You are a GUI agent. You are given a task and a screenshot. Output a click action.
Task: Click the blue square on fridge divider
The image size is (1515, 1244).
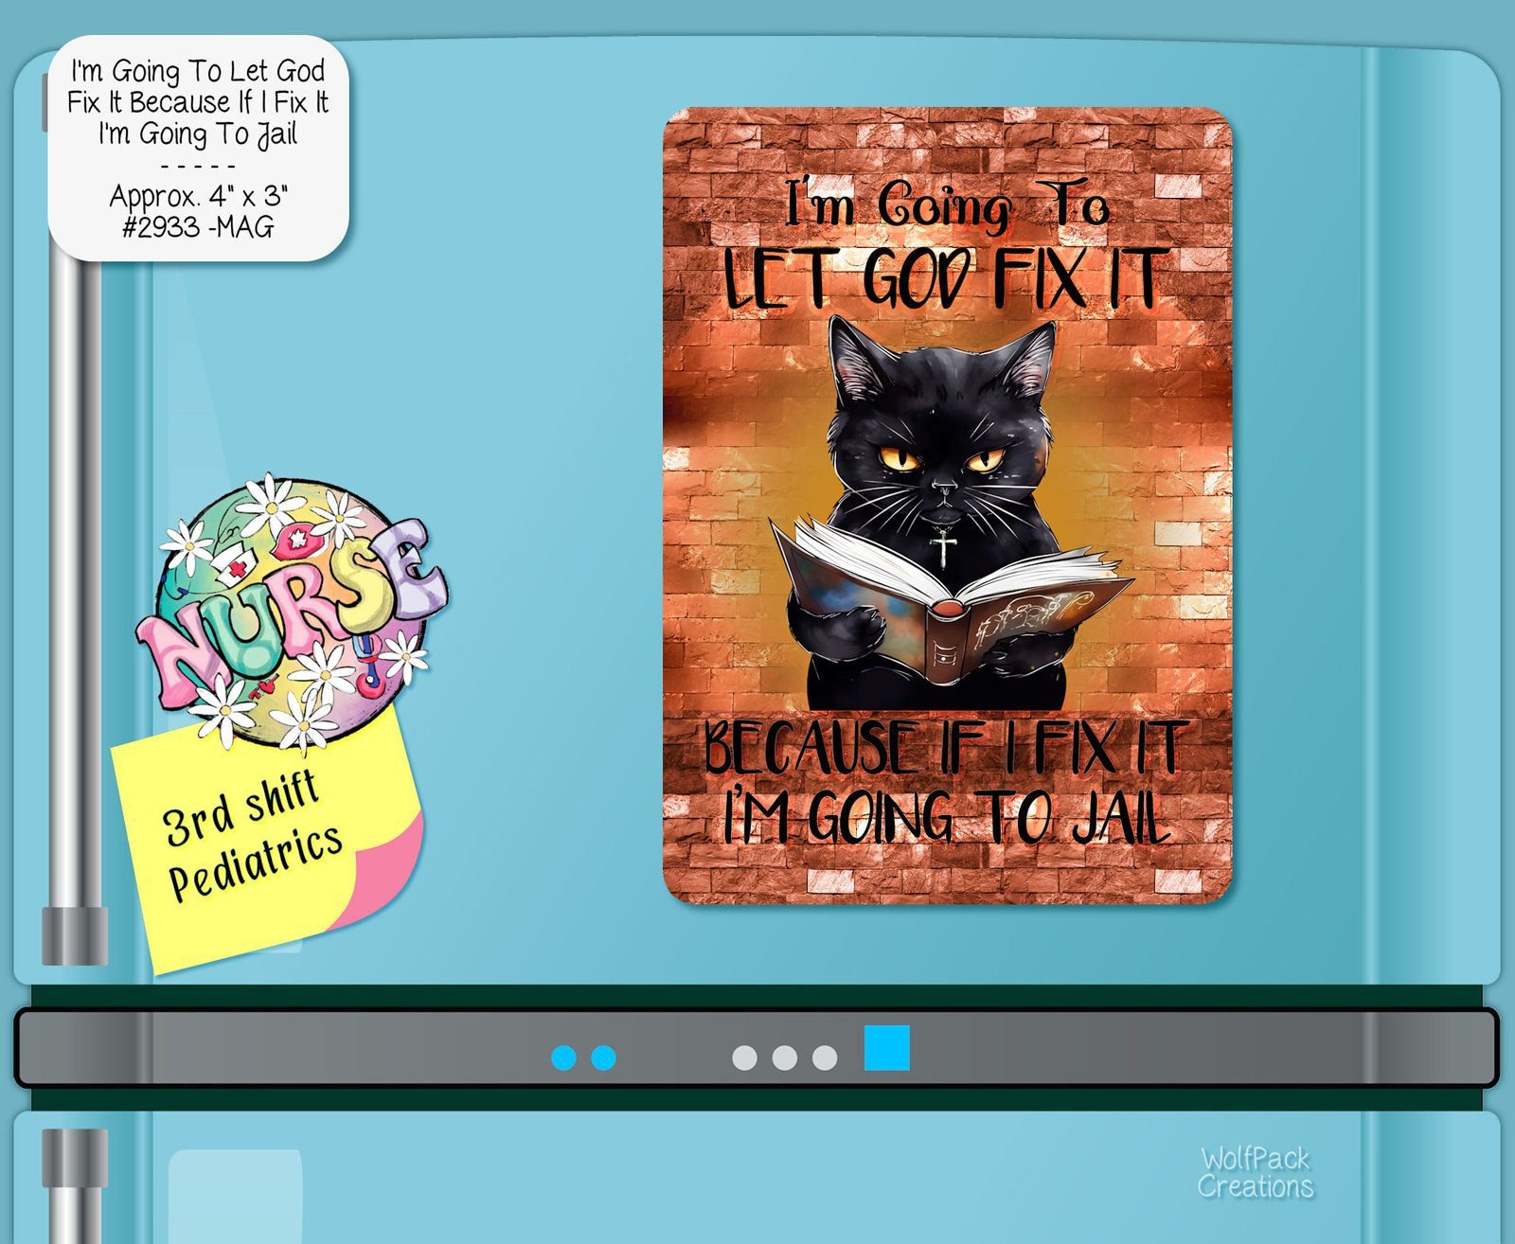tap(886, 1047)
